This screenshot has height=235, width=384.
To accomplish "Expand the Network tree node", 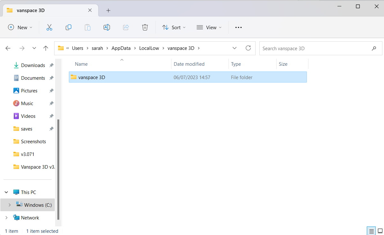I will click(6, 218).
